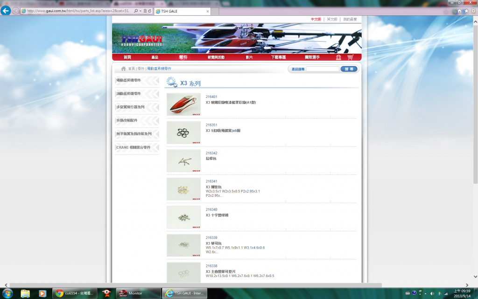The width and height of the screenshot is (478, 299).
Task: Open the media player taskbar icon
Action: pos(42,293)
